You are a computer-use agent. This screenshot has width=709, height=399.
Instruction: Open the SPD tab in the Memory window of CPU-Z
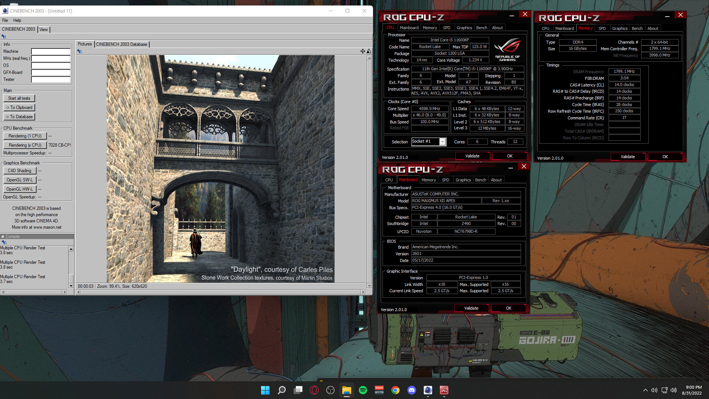602,28
